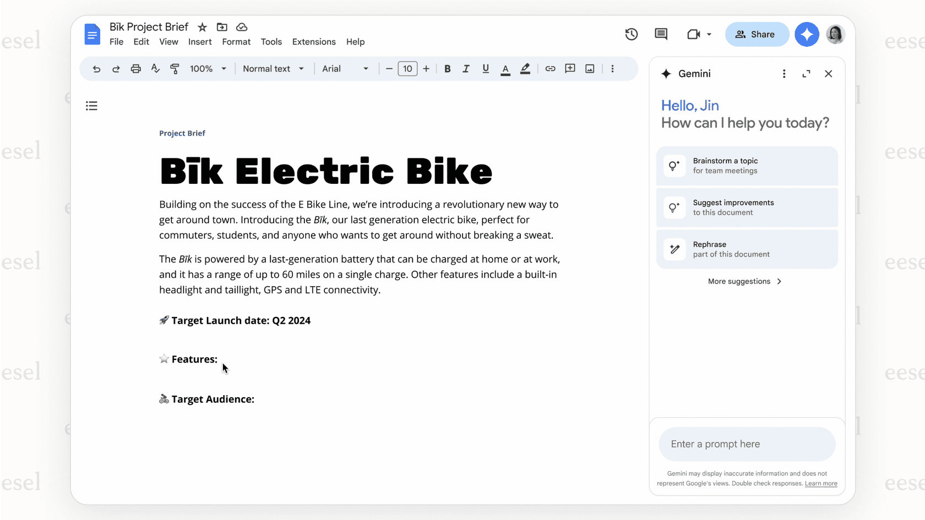Toggle bold formatting
Screen dimensions: 925x520
(447, 68)
